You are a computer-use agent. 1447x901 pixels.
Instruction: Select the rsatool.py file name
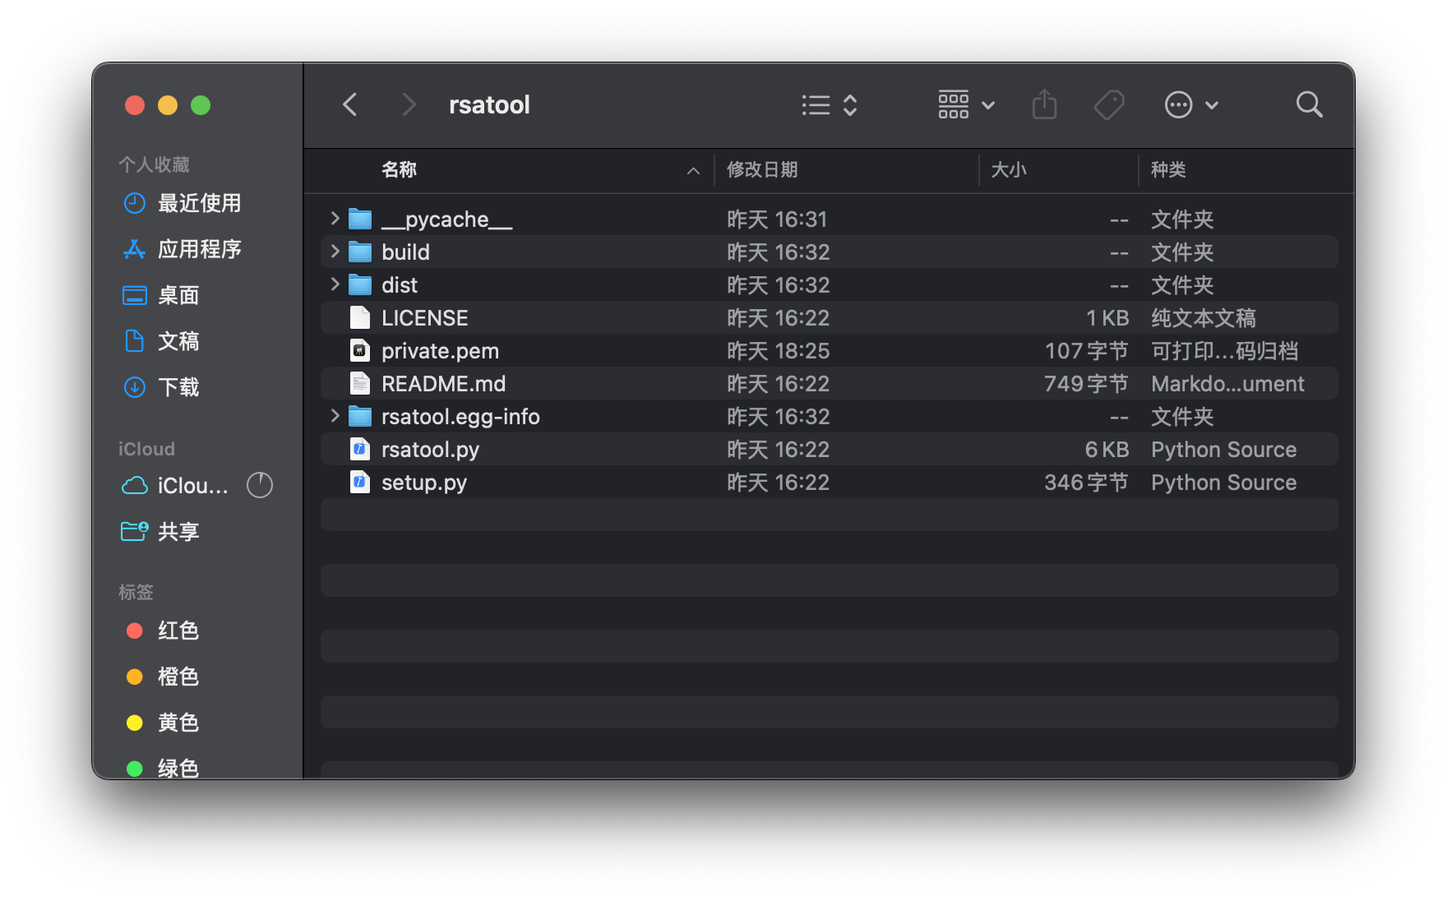[430, 450]
